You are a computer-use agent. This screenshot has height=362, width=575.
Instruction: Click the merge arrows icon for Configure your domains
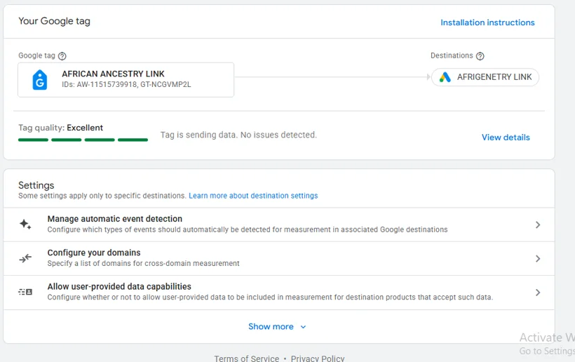25,258
